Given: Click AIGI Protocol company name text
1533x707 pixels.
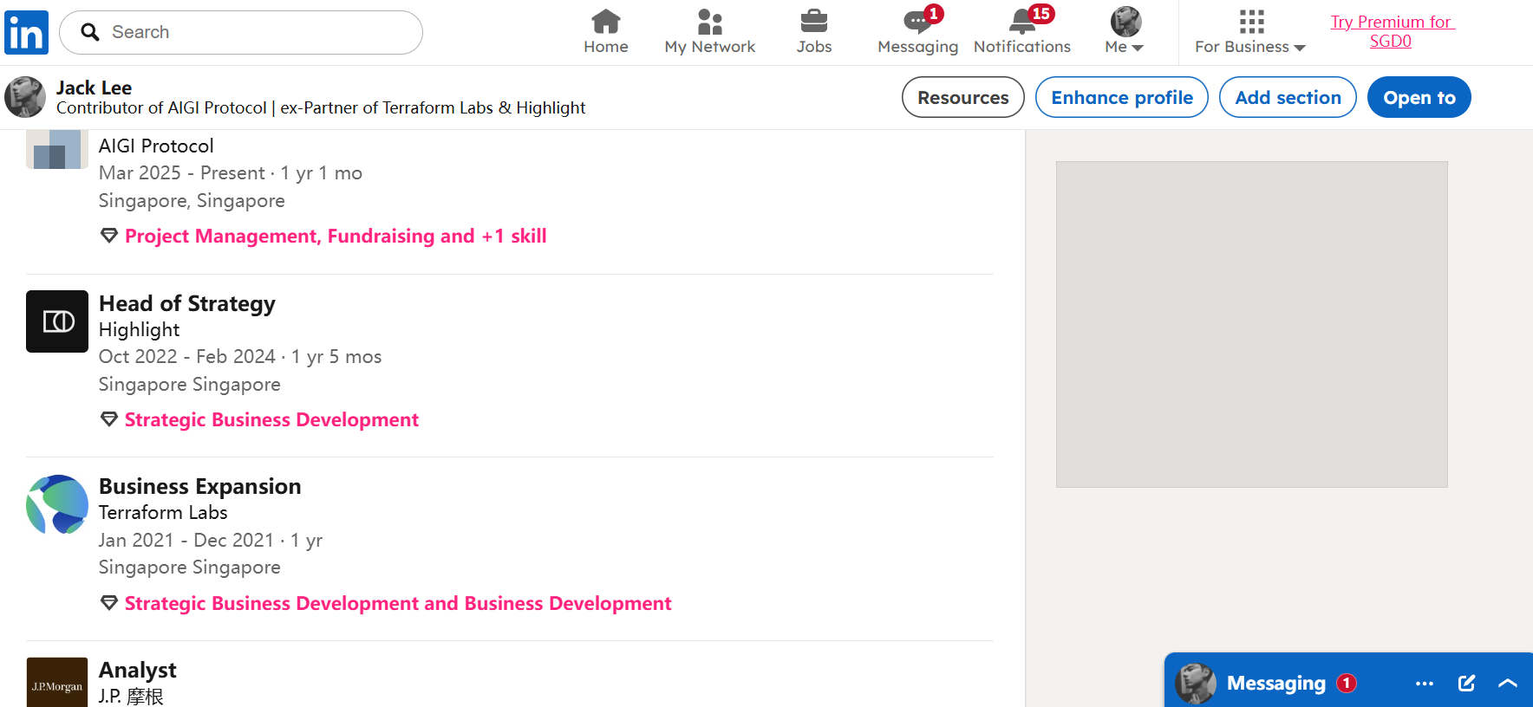Looking at the screenshot, I should click(156, 146).
